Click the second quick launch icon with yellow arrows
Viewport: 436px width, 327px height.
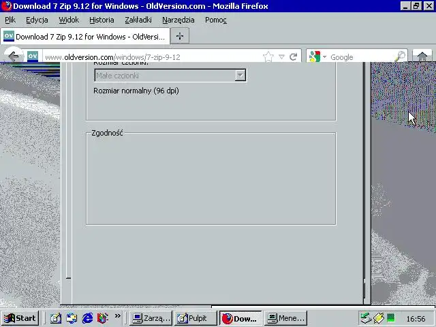click(x=72, y=318)
